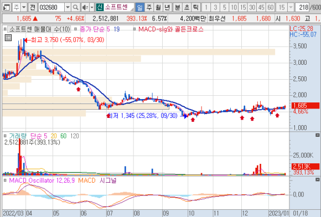Click the grid table icon under chart title
This screenshot has height=217, width=321.
8,38
